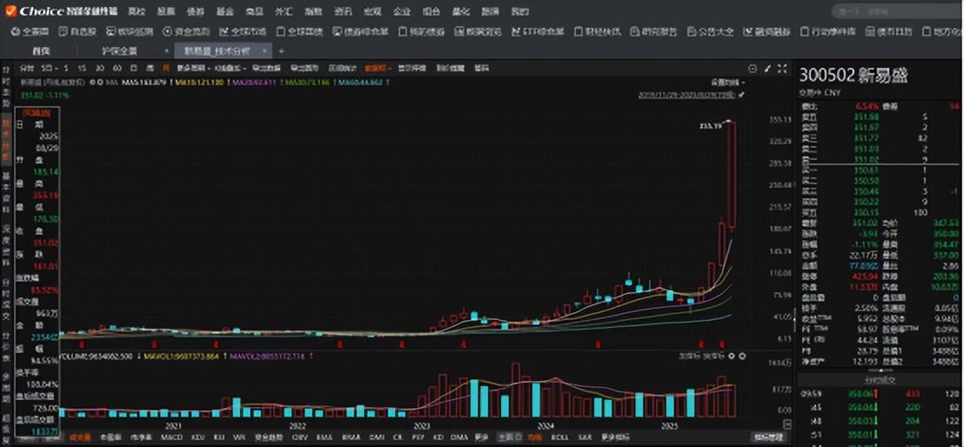Click the 分时成交 button in quote panel
Image resolution: width=964 pixels, height=447 pixels.
(x=880, y=380)
